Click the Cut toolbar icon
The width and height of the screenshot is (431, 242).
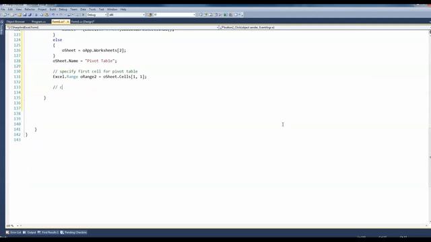coord(36,15)
